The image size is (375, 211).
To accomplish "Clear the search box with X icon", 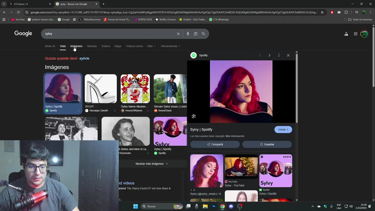I will point(178,34).
